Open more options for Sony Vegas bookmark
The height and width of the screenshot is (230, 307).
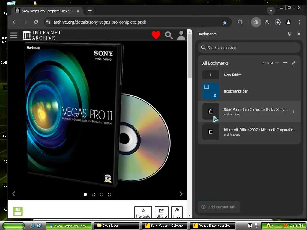pyautogui.click(x=293, y=111)
